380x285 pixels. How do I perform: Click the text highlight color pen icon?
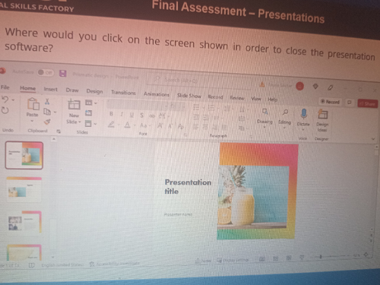coord(111,125)
